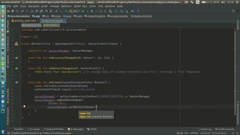Open the UTF-8 encoding selector
This screenshot has width=240, height=135.
194,133
